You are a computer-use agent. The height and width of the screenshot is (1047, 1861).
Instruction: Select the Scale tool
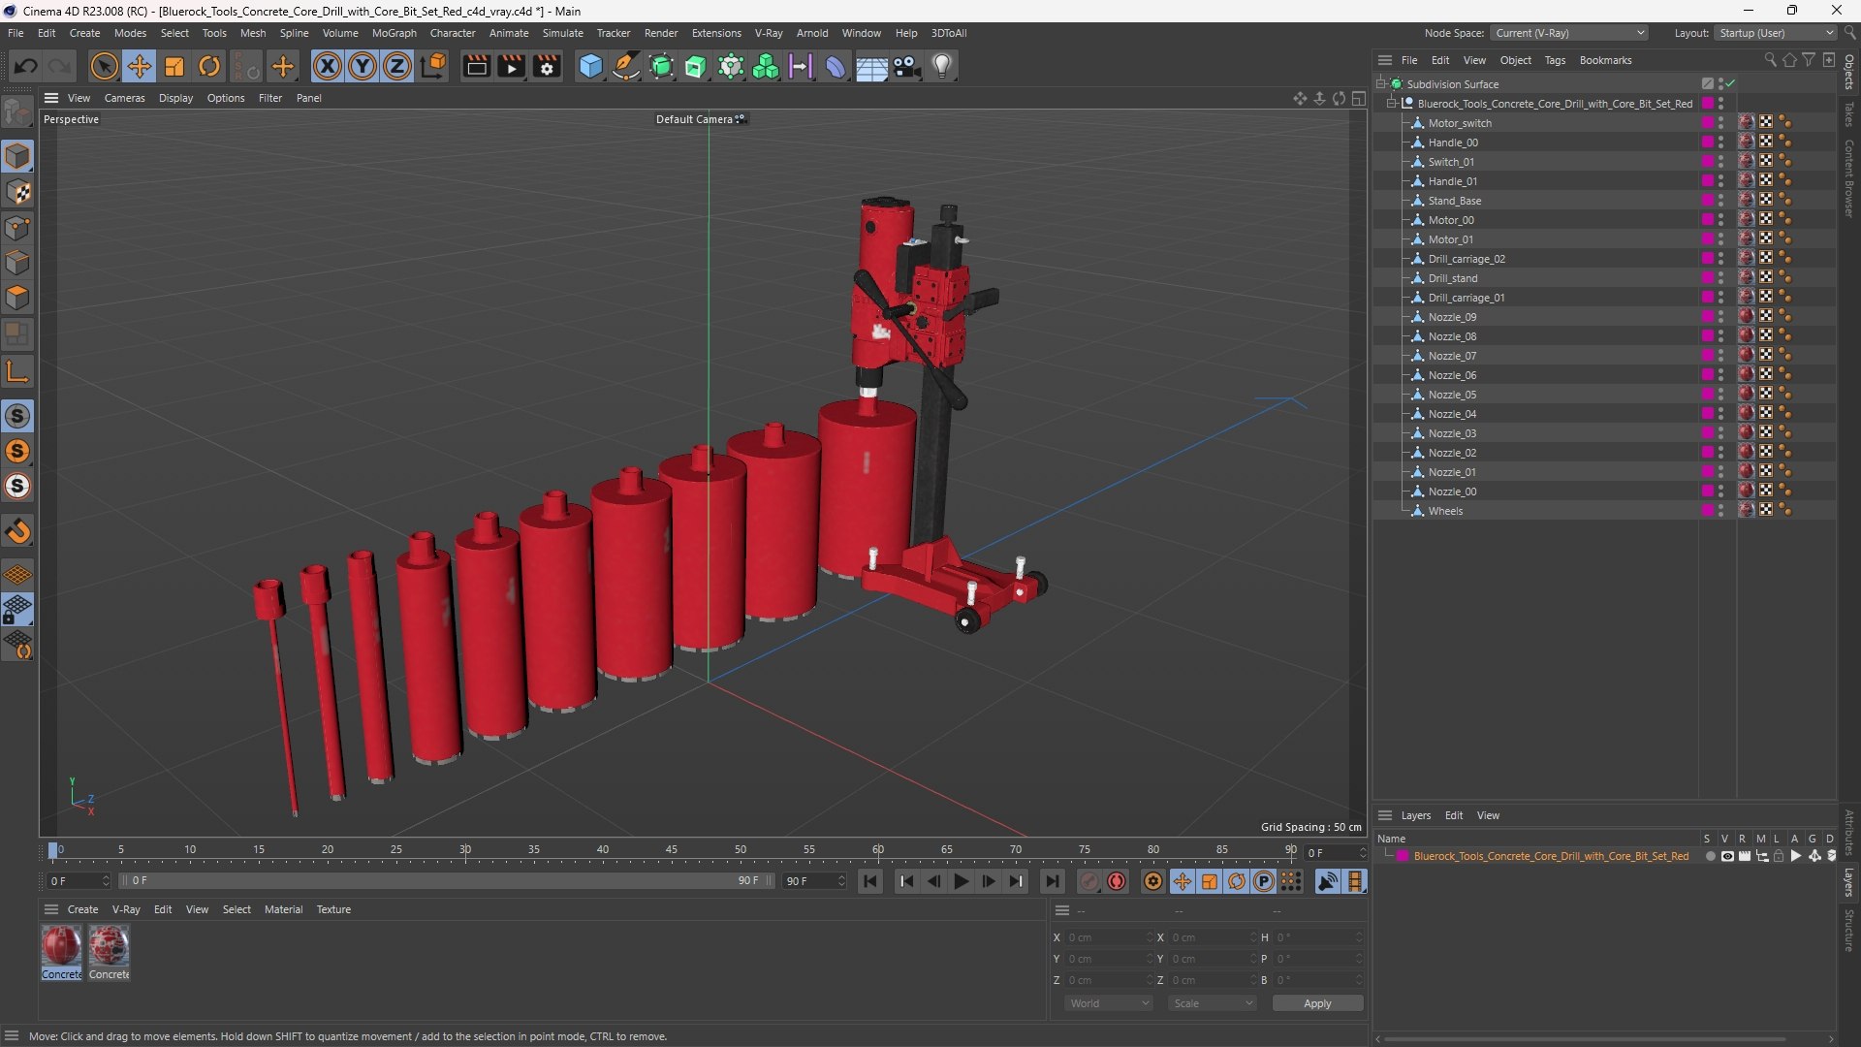coord(174,66)
